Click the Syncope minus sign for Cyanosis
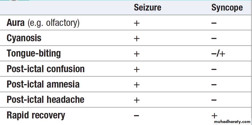This screenshot has width=252, height=125. click(214, 38)
